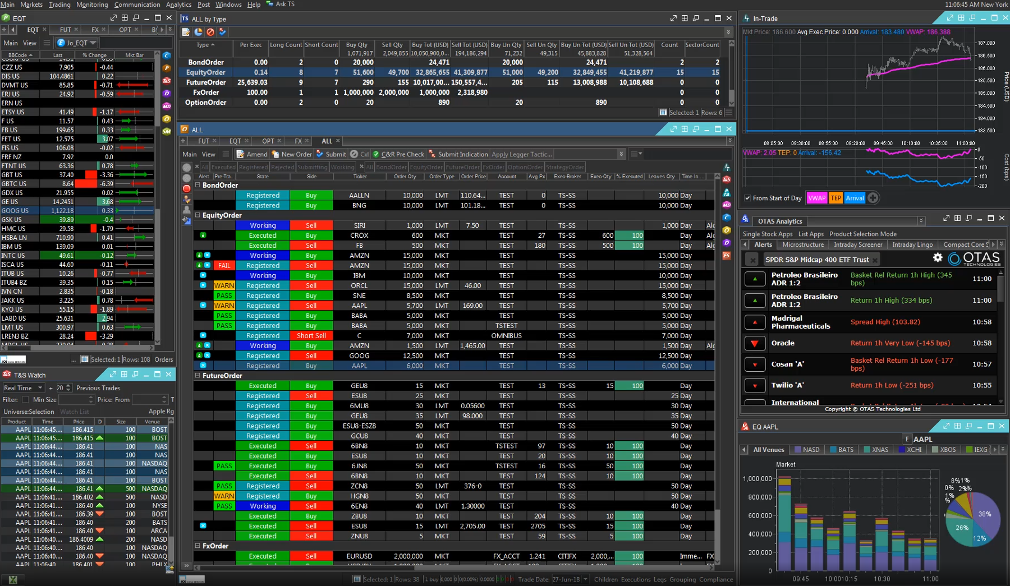The height and width of the screenshot is (586, 1010).
Task: Open Ask TS help
Action: click(x=280, y=4)
